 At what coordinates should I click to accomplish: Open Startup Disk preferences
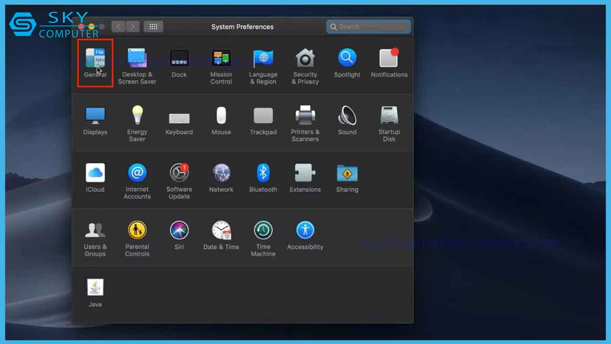coord(389,123)
